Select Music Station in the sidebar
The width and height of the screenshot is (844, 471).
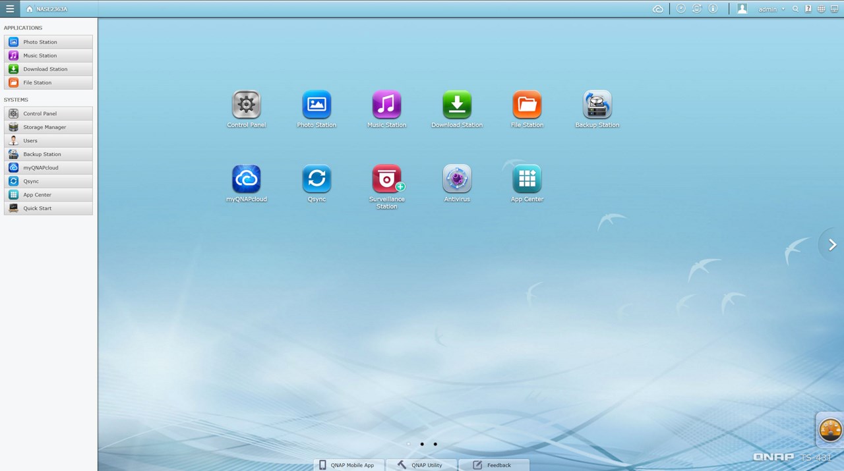[48, 55]
